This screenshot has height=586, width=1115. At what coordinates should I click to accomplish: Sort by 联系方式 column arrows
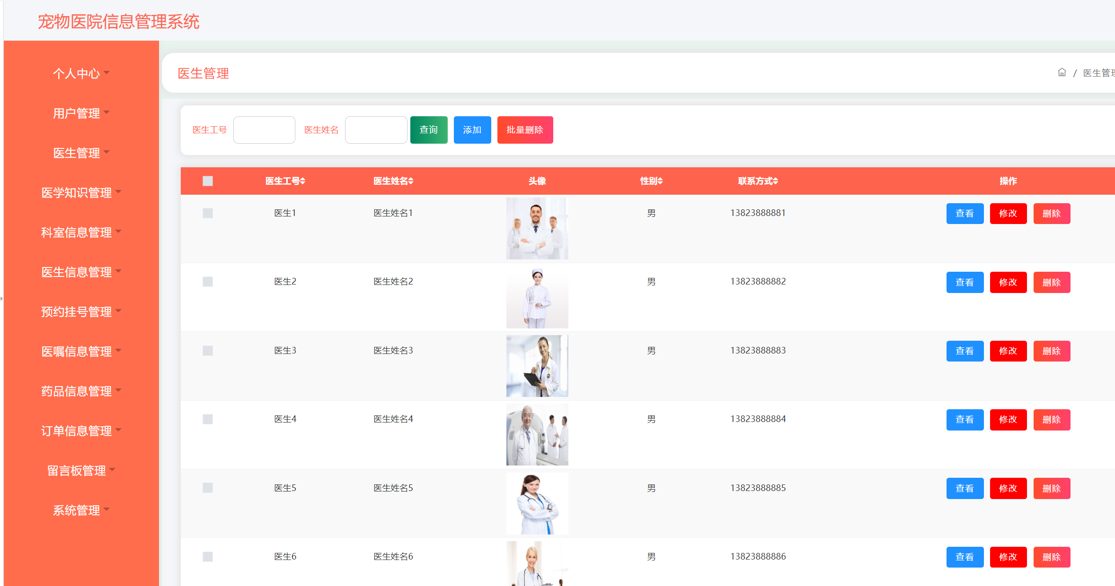tap(776, 181)
